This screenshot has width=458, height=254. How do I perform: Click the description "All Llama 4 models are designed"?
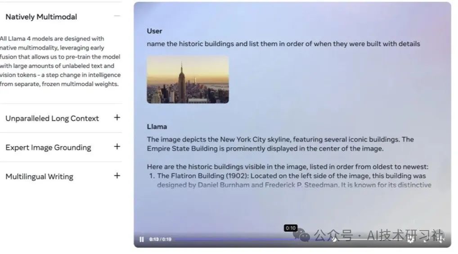tap(60, 61)
